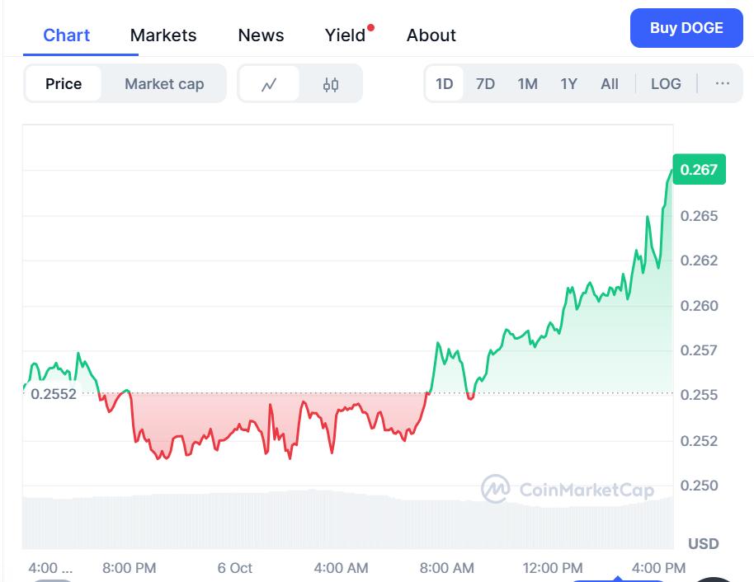
Task: Enable LOG scale on chart
Action: click(666, 83)
